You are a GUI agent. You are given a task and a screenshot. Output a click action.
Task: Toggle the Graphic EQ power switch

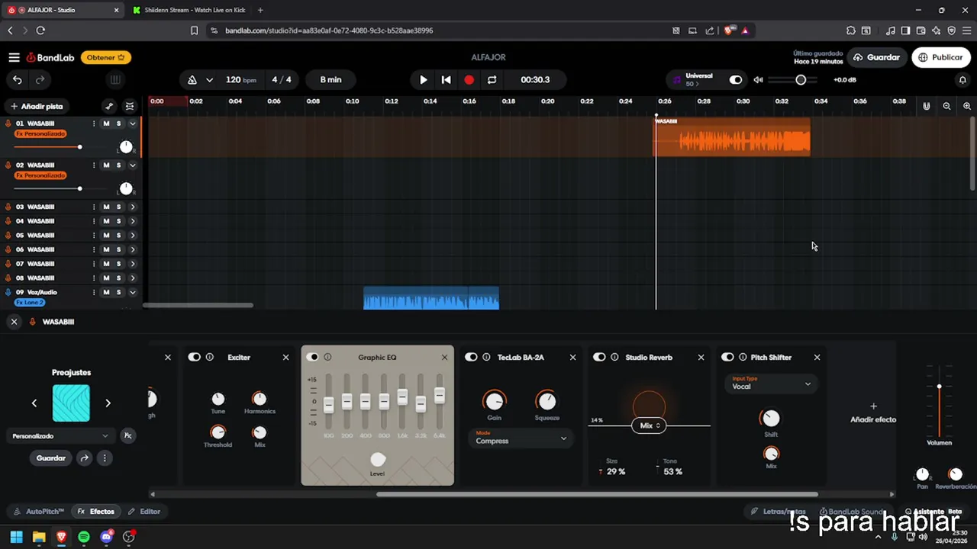tap(311, 357)
